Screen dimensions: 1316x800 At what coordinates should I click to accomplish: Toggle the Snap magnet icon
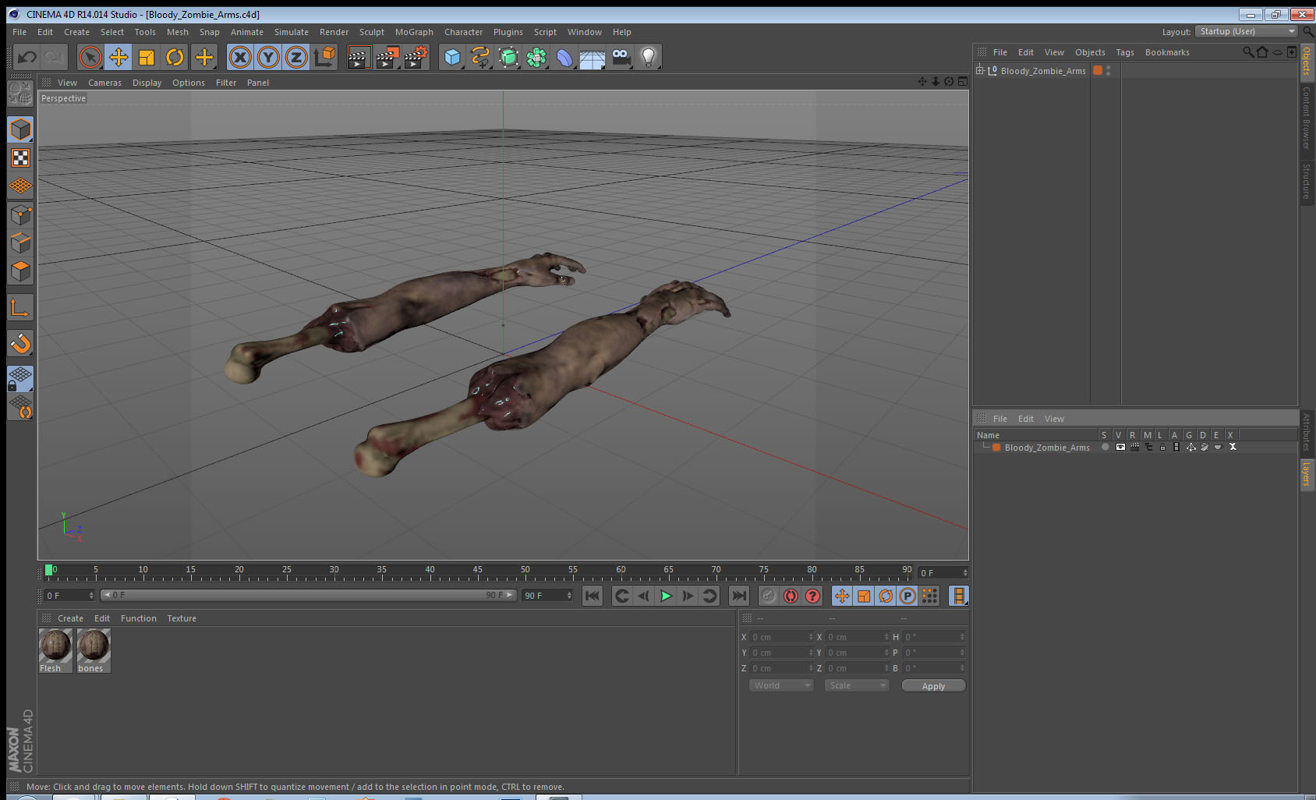tap(20, 343)
